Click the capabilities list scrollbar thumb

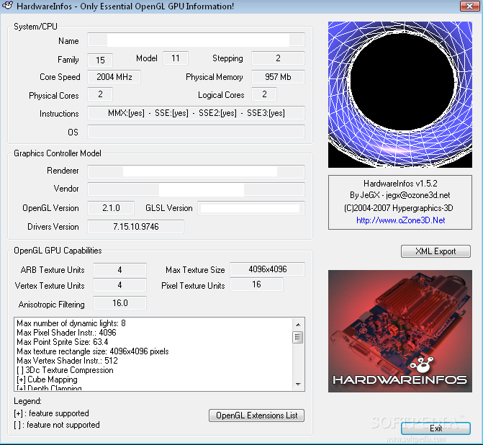coord(298,337)
